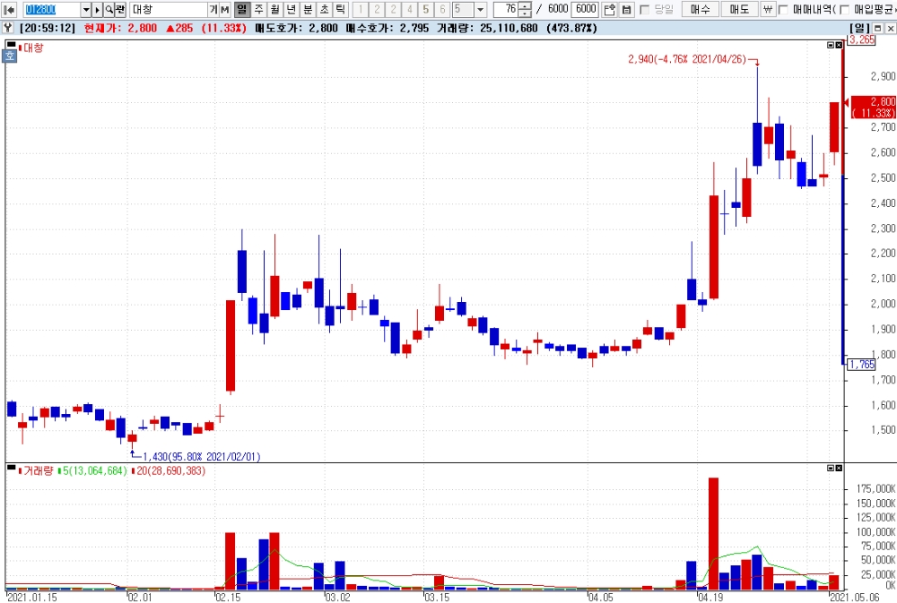Click the load chart layout icon
Viewport: 897px width, 603px height.
pyautogui.click(x=610, y=9)
